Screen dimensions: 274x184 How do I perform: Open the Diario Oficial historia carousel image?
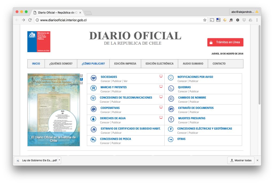54,110
